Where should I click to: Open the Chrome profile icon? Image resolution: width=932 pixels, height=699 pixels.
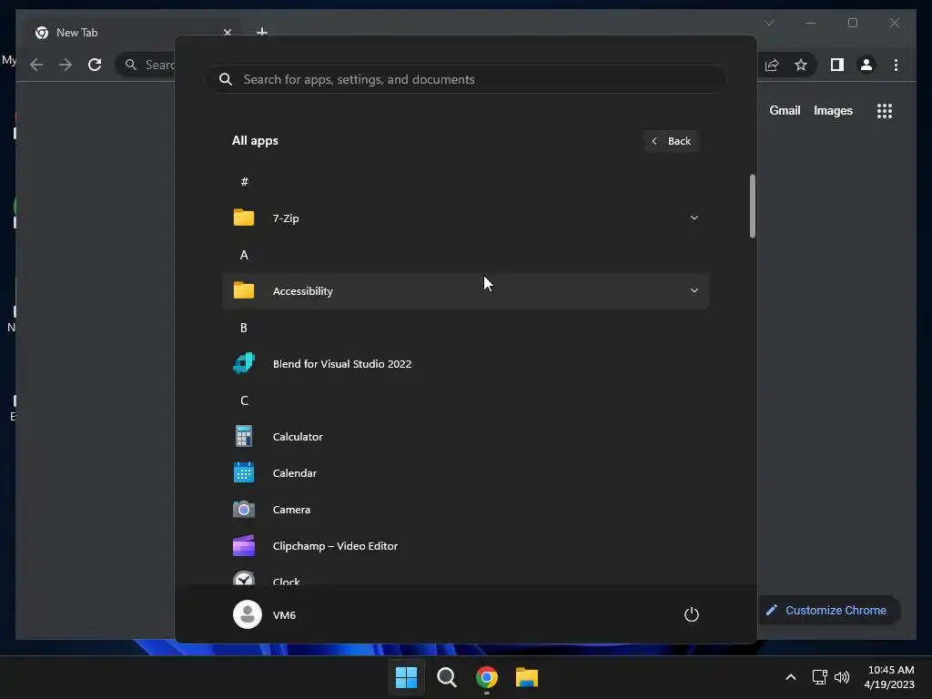click(x=866, y=65)
